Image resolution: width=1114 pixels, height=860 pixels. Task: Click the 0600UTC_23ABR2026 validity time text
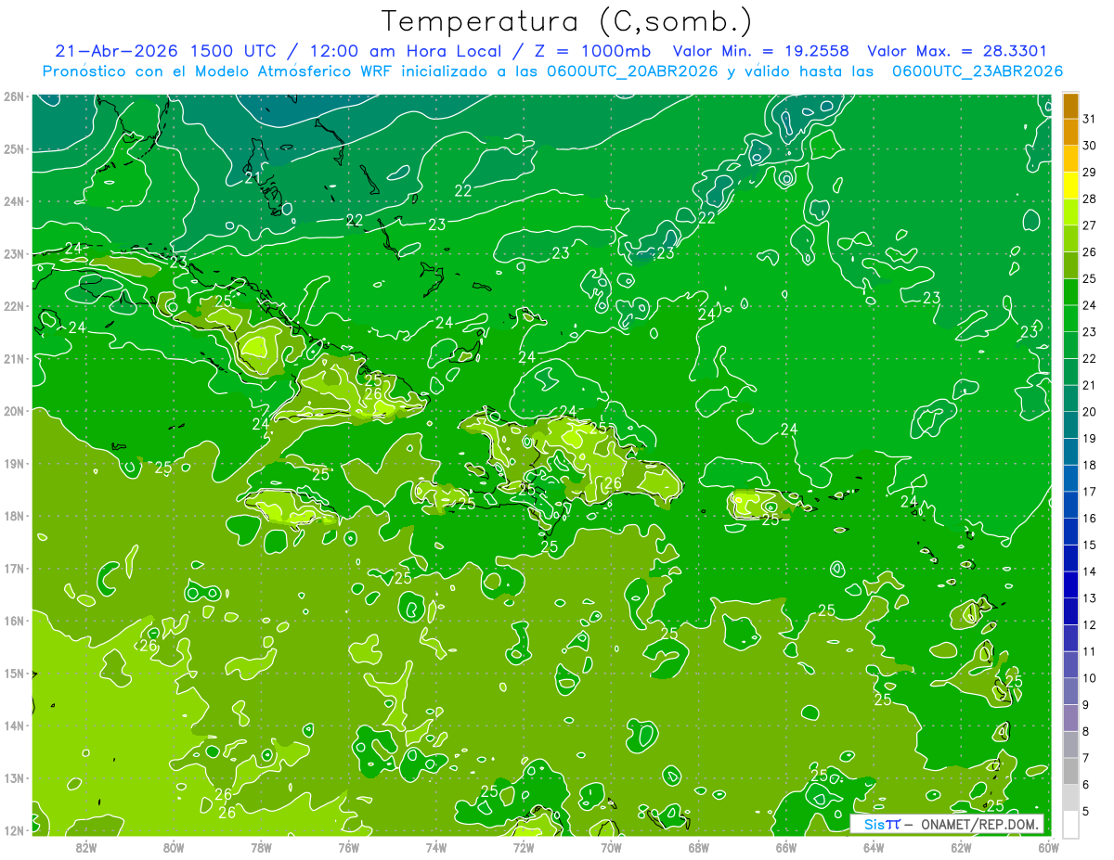point(978,71)
